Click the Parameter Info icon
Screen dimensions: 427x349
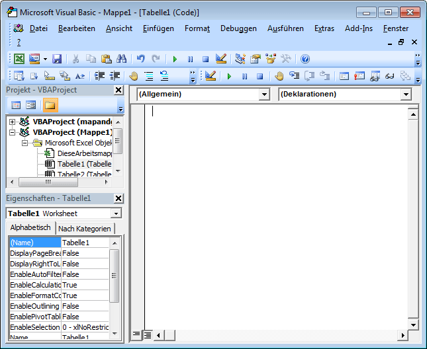(65, 76)
